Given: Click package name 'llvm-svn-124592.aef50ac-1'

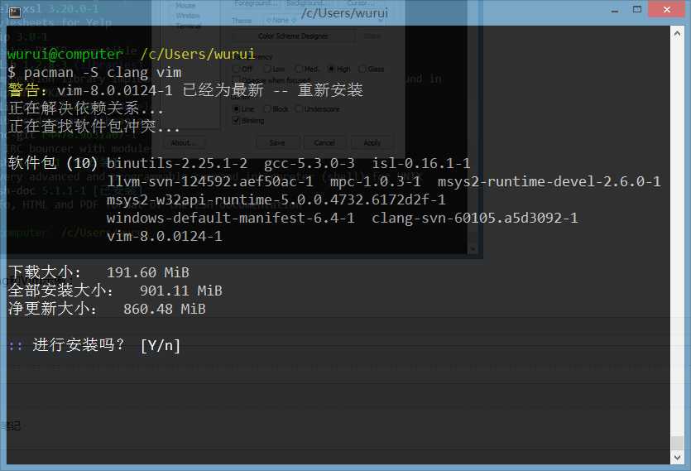Looking at the screenshot, I should coord(209,181).
